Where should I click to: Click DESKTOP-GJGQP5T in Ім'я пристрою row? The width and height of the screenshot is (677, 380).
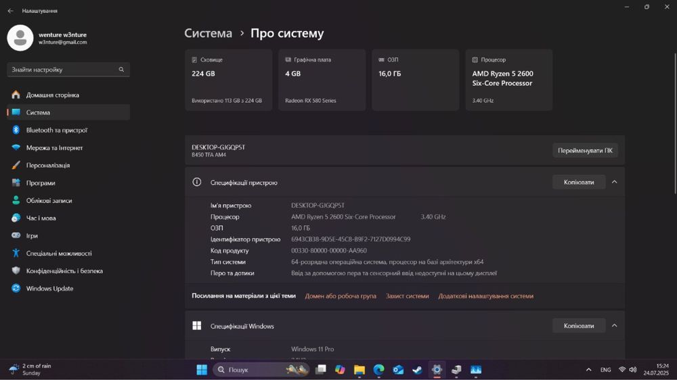318,206
